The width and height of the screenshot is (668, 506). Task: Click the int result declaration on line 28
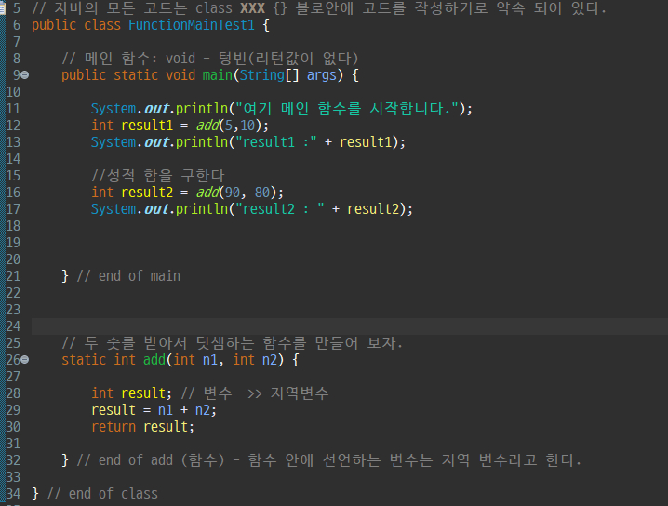pos(131,393)
